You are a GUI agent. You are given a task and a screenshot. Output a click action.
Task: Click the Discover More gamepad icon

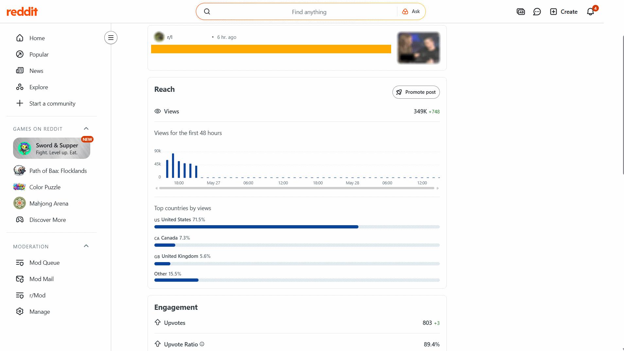[x=20, y=220]
